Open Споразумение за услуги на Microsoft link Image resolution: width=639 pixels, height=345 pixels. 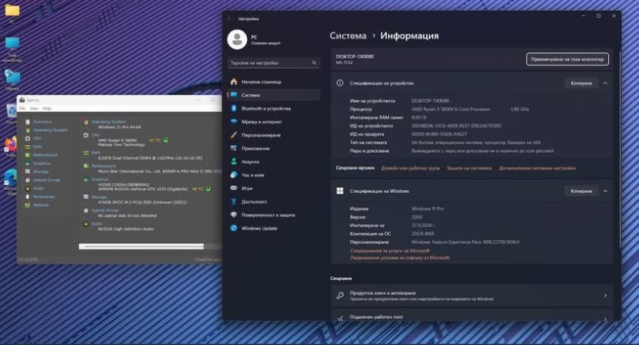(x=390, y=251)
